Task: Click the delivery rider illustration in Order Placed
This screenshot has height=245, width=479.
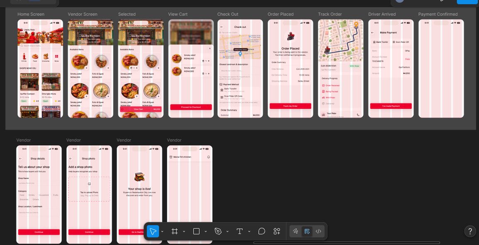Action: (291, 37)
